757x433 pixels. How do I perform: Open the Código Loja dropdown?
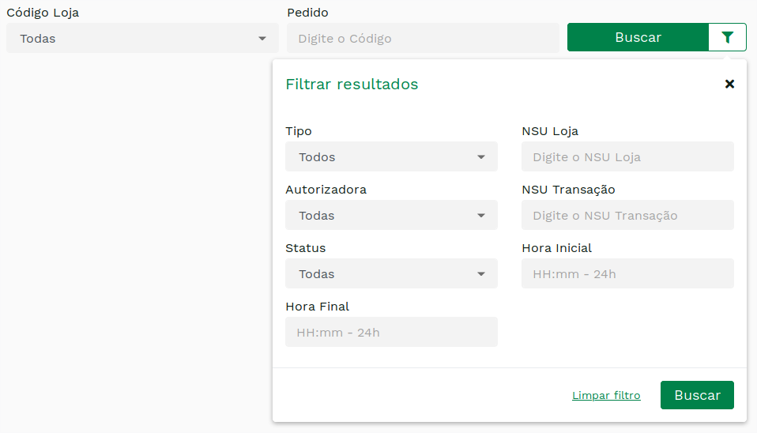(142, 38)
